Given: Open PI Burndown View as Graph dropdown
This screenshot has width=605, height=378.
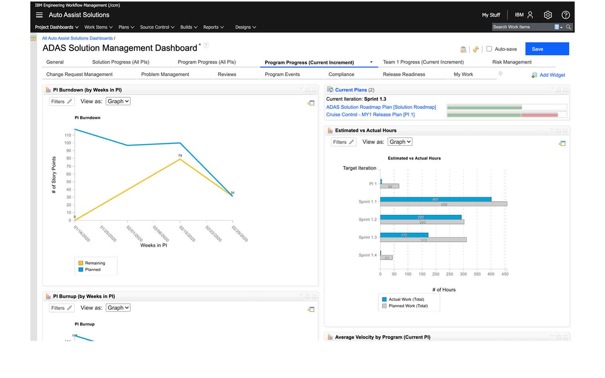Looking at the screenshot, I should point(118,101).
